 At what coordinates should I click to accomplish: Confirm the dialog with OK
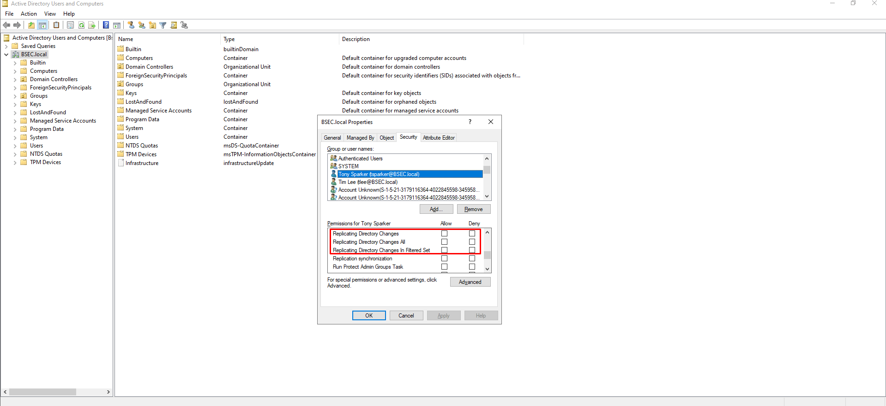click(x=369, y=316)
